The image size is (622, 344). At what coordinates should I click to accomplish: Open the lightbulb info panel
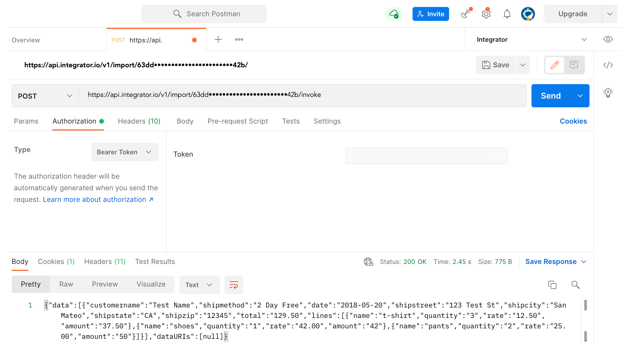coord(608,93)
